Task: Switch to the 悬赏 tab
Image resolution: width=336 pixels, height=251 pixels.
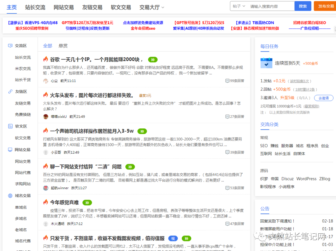Action: pos(63,46)
